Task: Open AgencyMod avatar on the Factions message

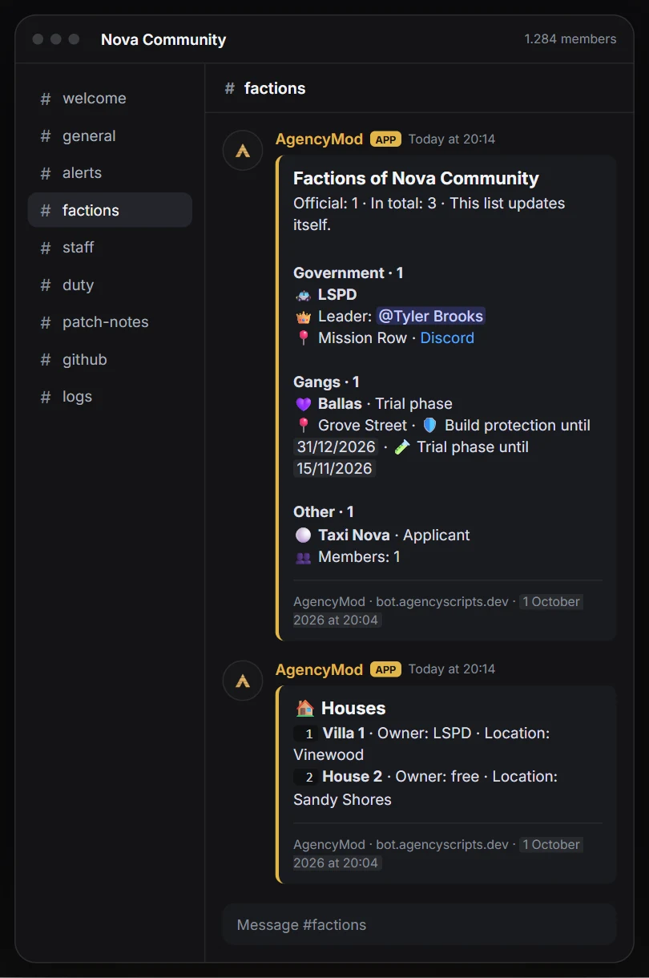Action: click(x=243, y=151)
